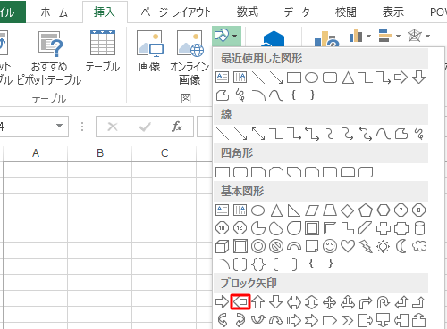Screen dimensions: 447x329
Task: Open the 数式 tab
Action: pyautogui.click(x=248, y=12)
